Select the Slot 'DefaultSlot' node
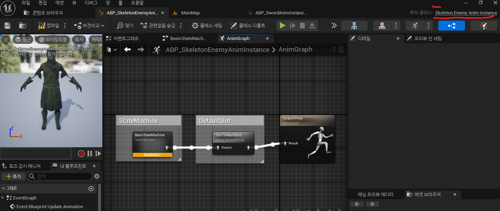This screenshot has height=211, width=500. click(x=233, y=143)
